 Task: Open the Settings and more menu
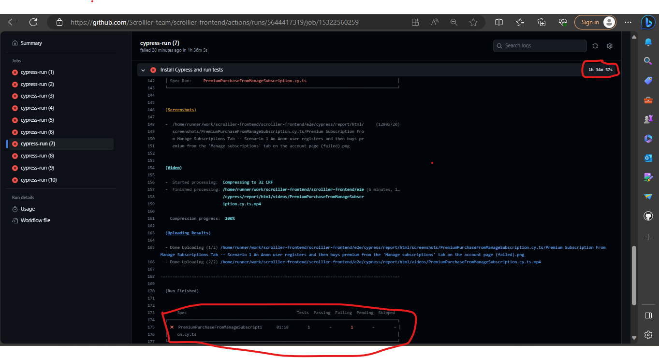tap(628, 22)
